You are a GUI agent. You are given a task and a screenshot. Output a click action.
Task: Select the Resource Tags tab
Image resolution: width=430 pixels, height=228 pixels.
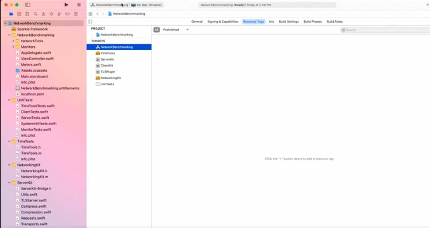point(254,21)
